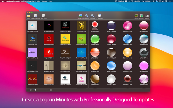Select the gray Sphere27.psd thumbnail
Image resolution: width=173 pixels, height=108 pixels.
point(144,52)
